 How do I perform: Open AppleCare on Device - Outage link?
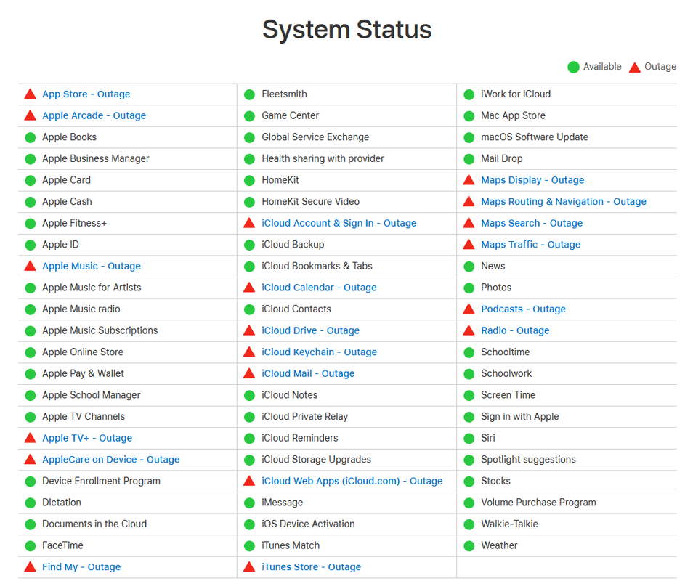pyautogui.click(x=111, y=460)
